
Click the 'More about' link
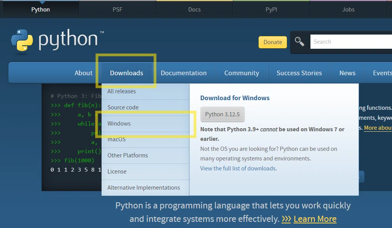tap(378, 128)
